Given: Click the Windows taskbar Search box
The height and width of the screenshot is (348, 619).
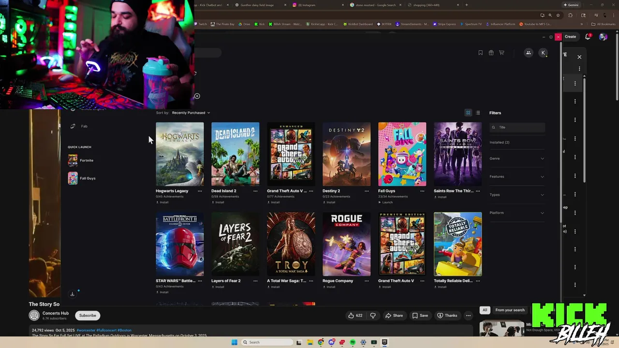Looking at the screenshot, I should coord(267,342).
